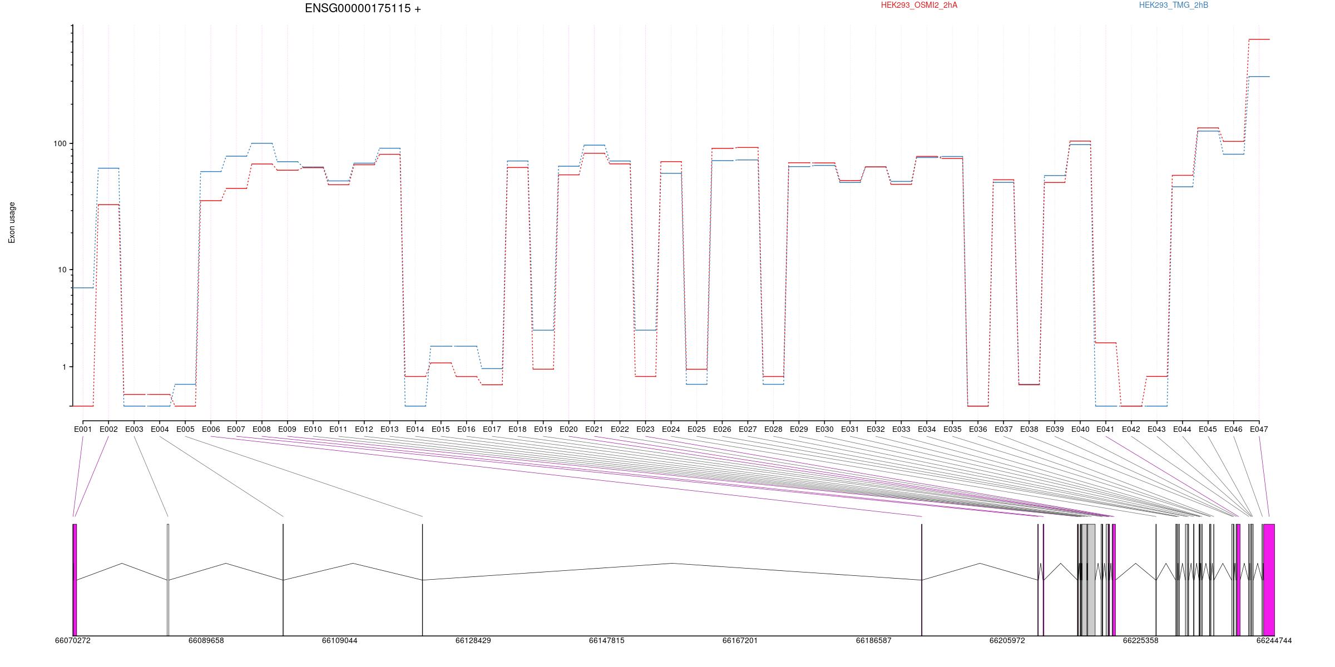Click the y-axis tick label 100
1335x667 pixels.
click(x=60, y=143)
